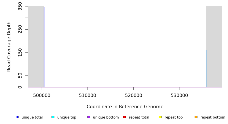Image resolution: width=228 pixels, height=124 pixels.
Task: Click the tall blue coverage spike near 500000
Action: click(x=44, y=46)
